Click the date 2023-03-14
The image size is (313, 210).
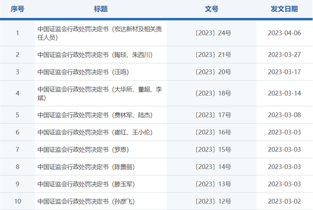pyautogui.click(x=285, y=93)
